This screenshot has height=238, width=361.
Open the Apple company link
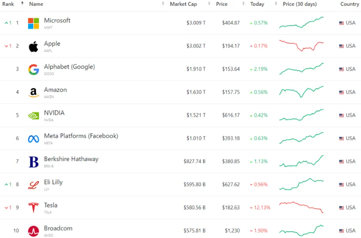click(52, 43)
